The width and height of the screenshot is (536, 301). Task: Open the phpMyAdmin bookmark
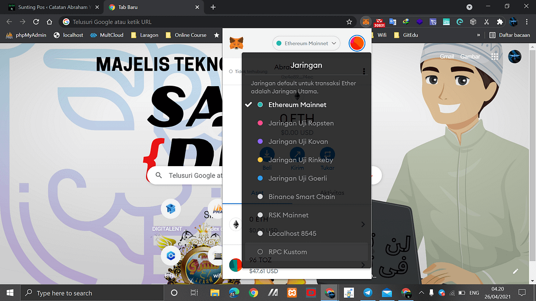[x=26, y=35]
